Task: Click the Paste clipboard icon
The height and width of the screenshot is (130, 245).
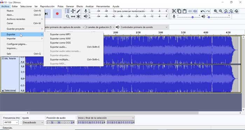Action: pyautogui.click(x=184, y=11)
